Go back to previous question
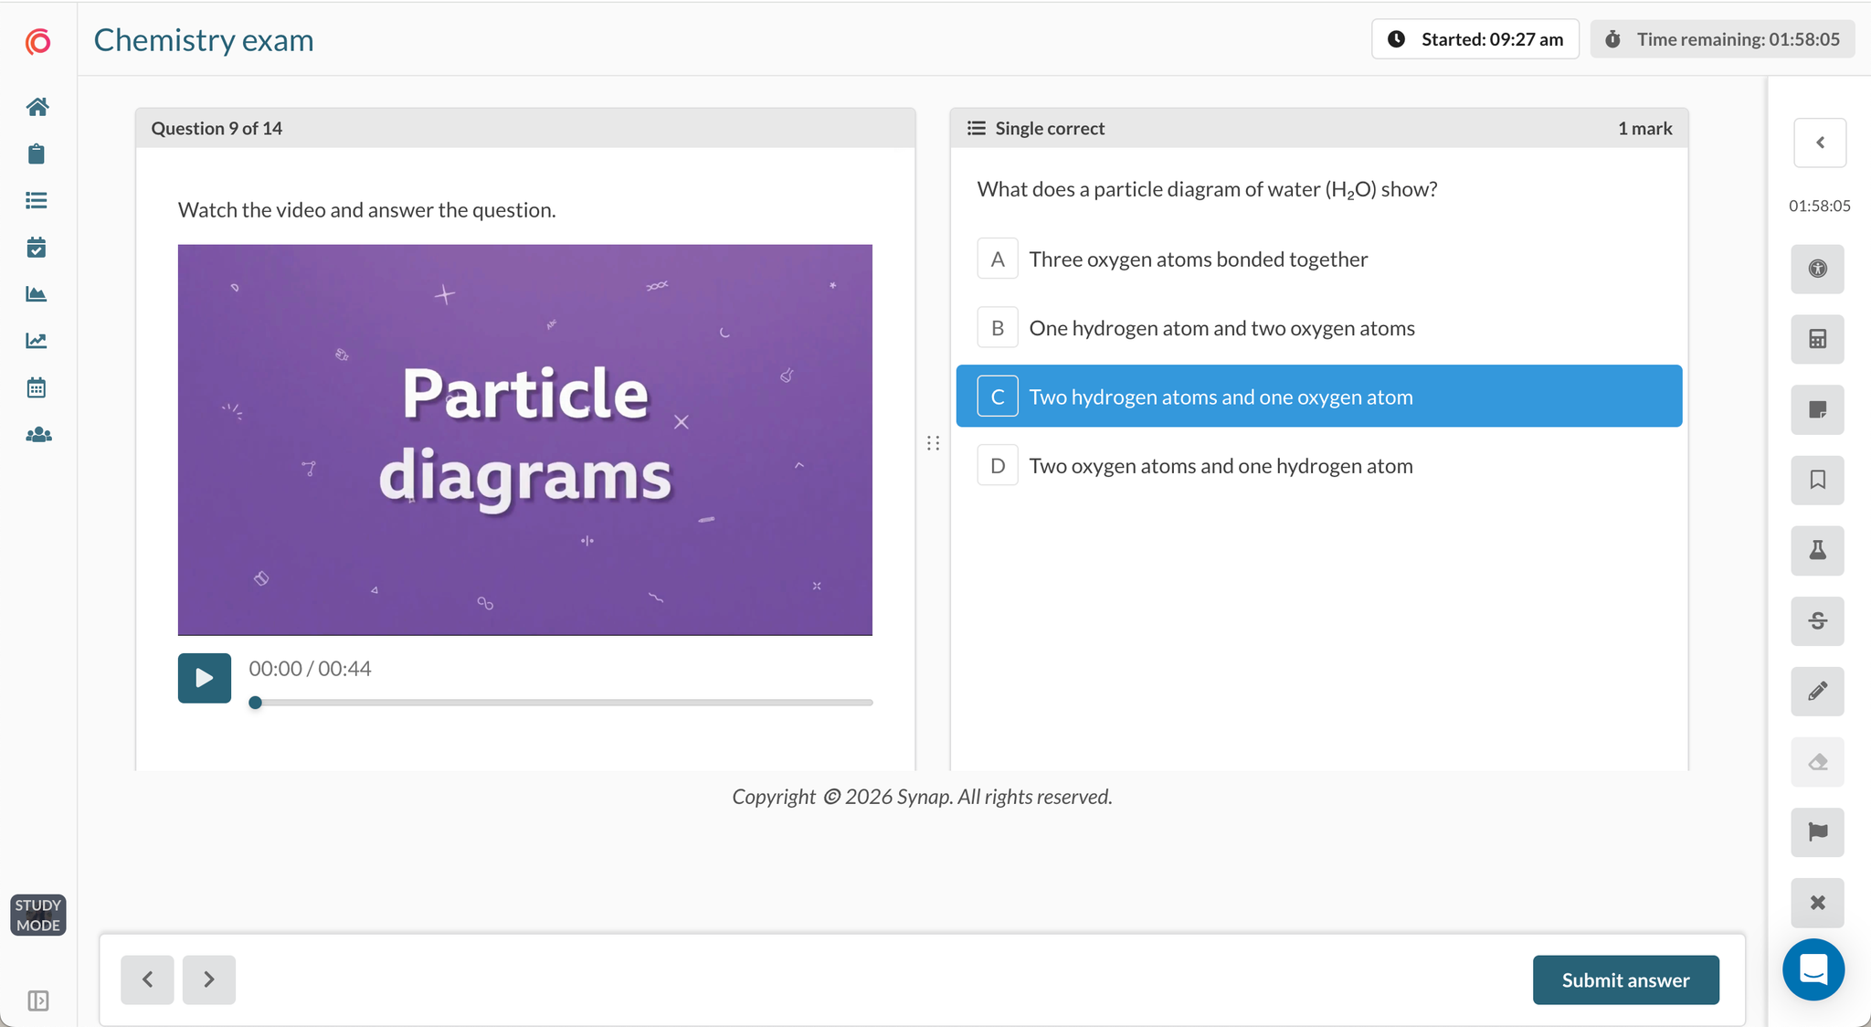This screenshot has height=1027, width=1871. [x=147, y=979]
